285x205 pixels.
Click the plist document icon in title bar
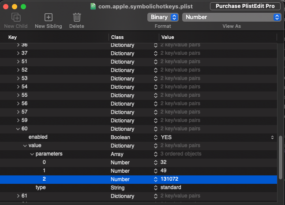point(93,6)
